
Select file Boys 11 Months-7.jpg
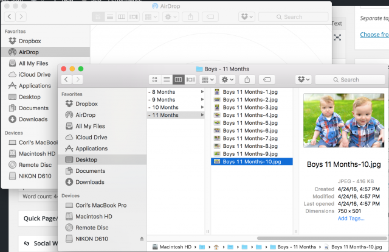pyautogui.click(x=252, y=138)
